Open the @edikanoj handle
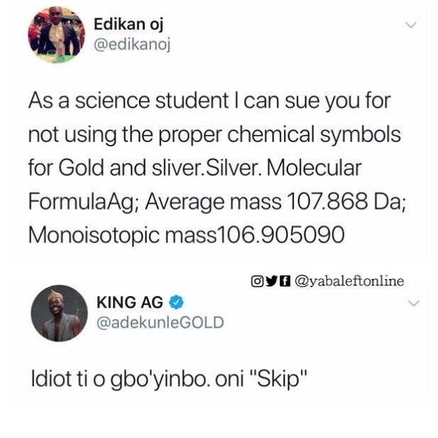The height and width of the screenshot is (438, 438). pyautogui.click(x=132, y=45)
